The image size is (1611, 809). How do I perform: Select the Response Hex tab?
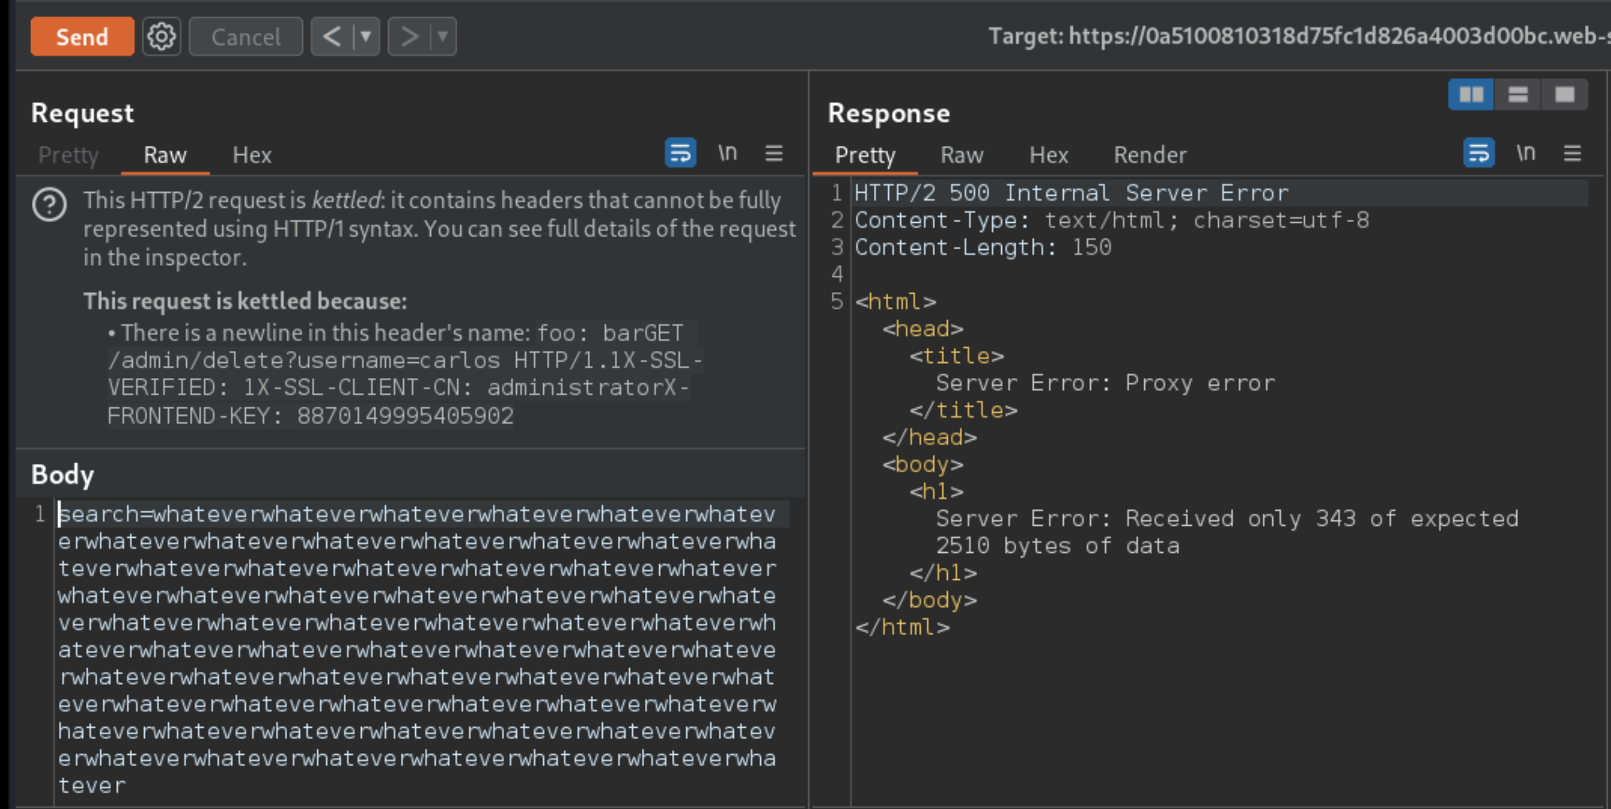(1049, 155)
